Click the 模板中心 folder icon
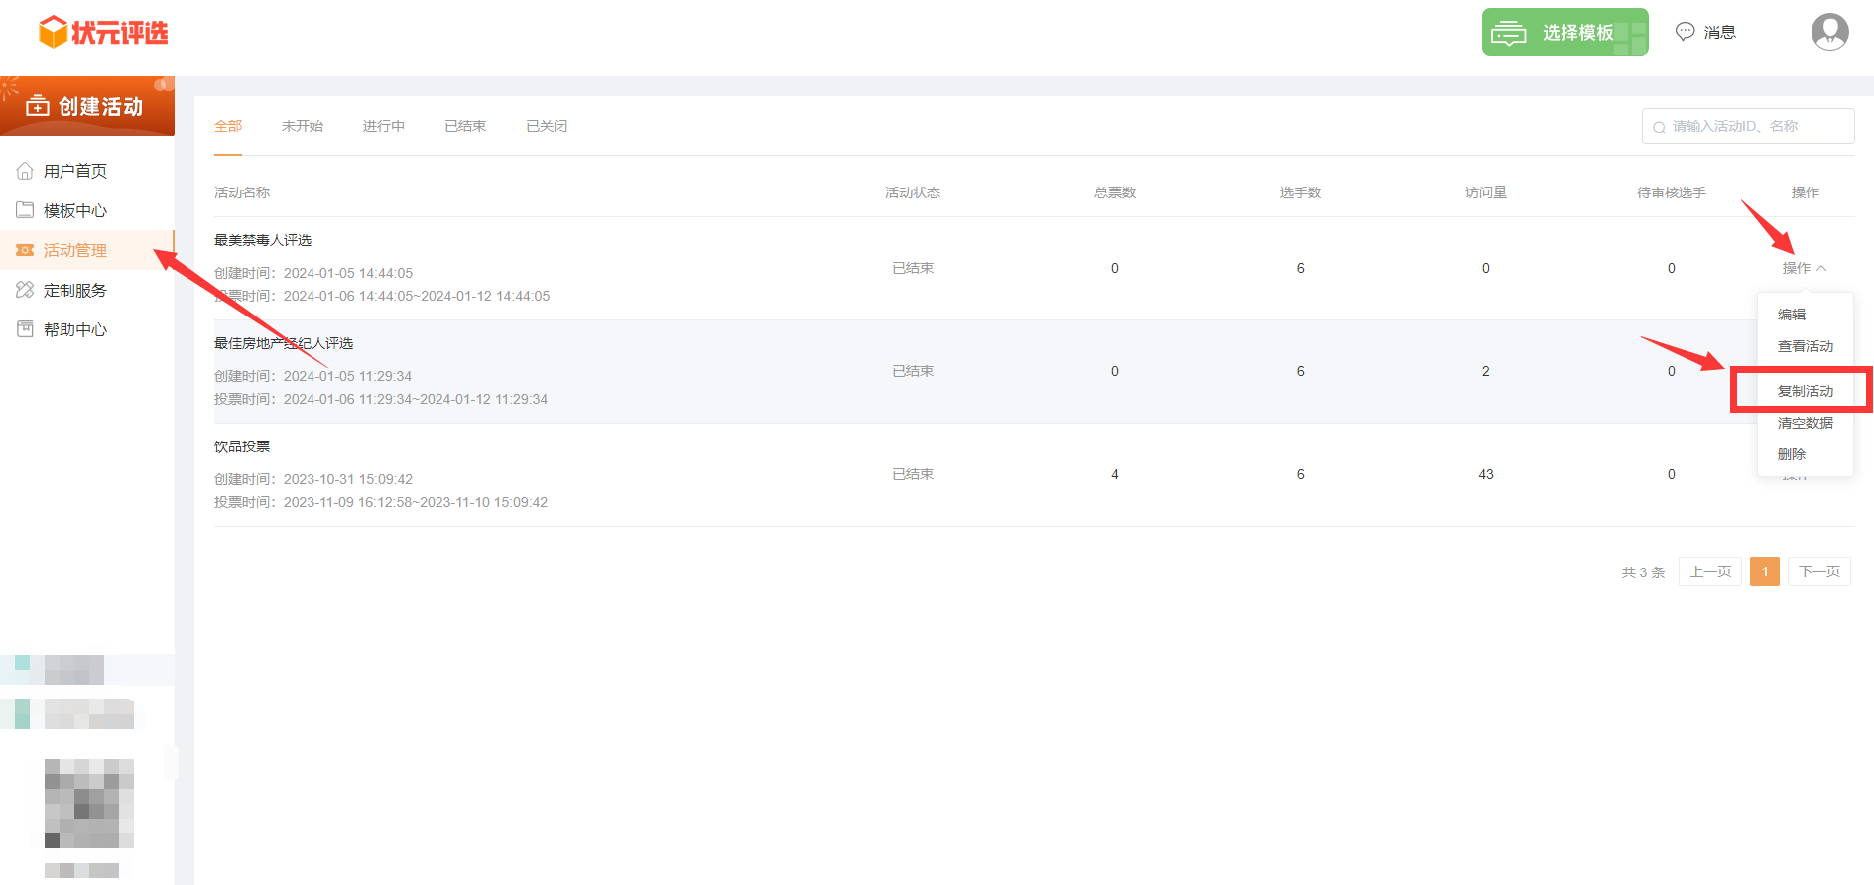The width and height of the screenshot is (1874, 885). (25, 210)
